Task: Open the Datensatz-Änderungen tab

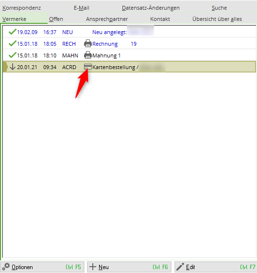Action: tap(151, 8)
